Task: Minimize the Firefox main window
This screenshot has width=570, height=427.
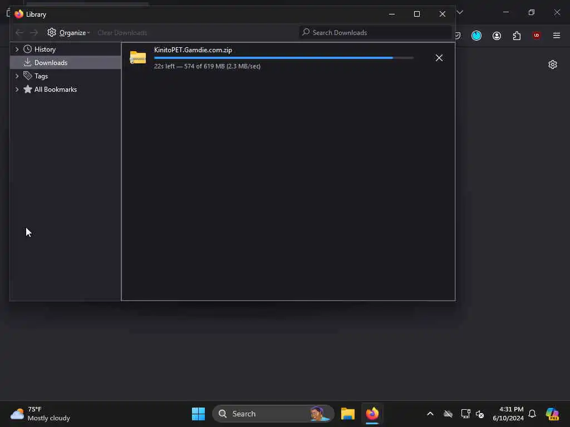Action: coord(506,12)
